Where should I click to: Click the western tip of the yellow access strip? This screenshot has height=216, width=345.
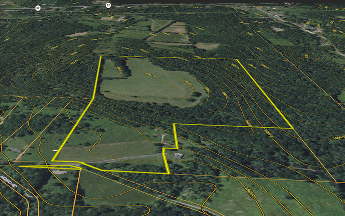pos(19,166)
